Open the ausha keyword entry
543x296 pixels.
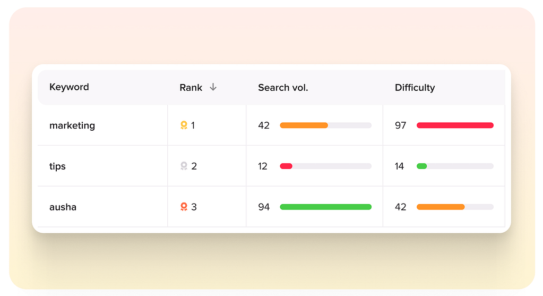(63, 207)
